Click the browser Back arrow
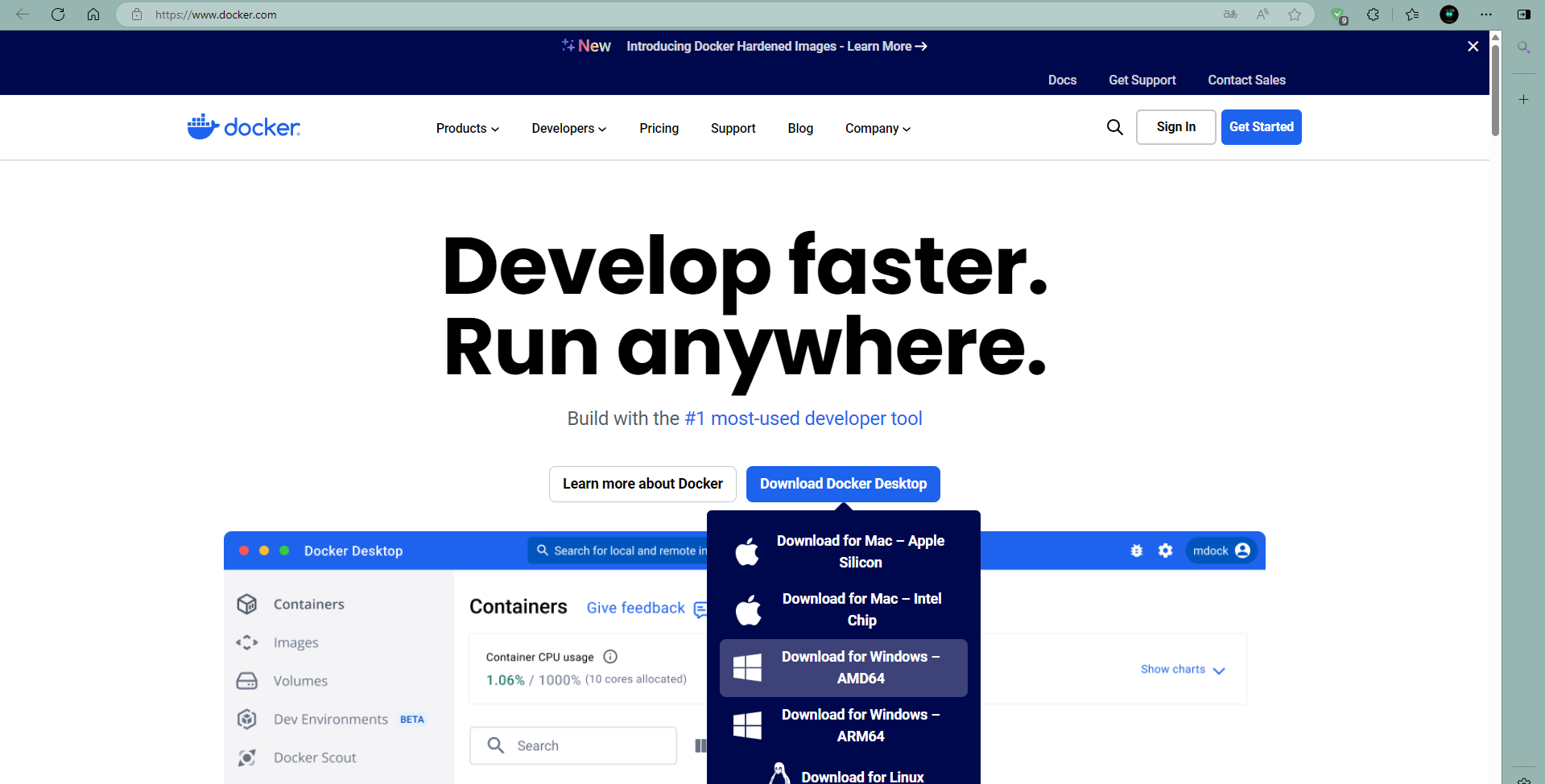Viewport: 1545px width, 784px height. coord(23,14)
